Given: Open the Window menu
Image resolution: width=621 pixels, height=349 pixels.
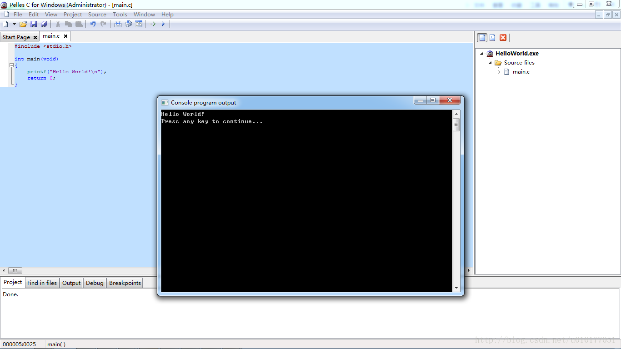Looking at the screenshot, I should [144, 15].
